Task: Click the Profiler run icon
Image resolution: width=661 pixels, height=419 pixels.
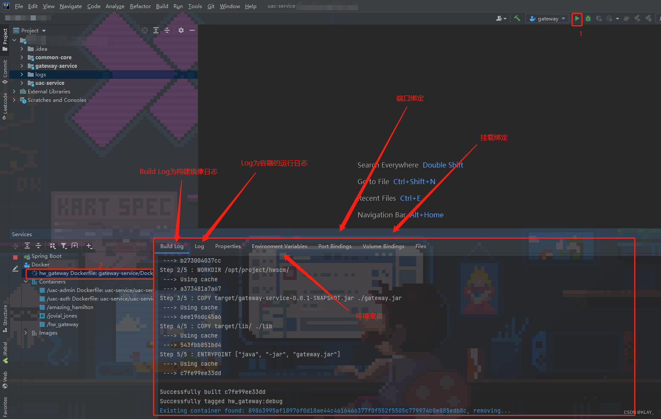Action: click(609, 18)
